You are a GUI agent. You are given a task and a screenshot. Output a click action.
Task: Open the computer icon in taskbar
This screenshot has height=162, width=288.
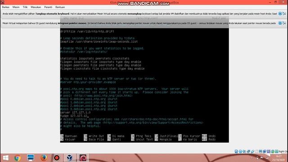pos(31,158)
